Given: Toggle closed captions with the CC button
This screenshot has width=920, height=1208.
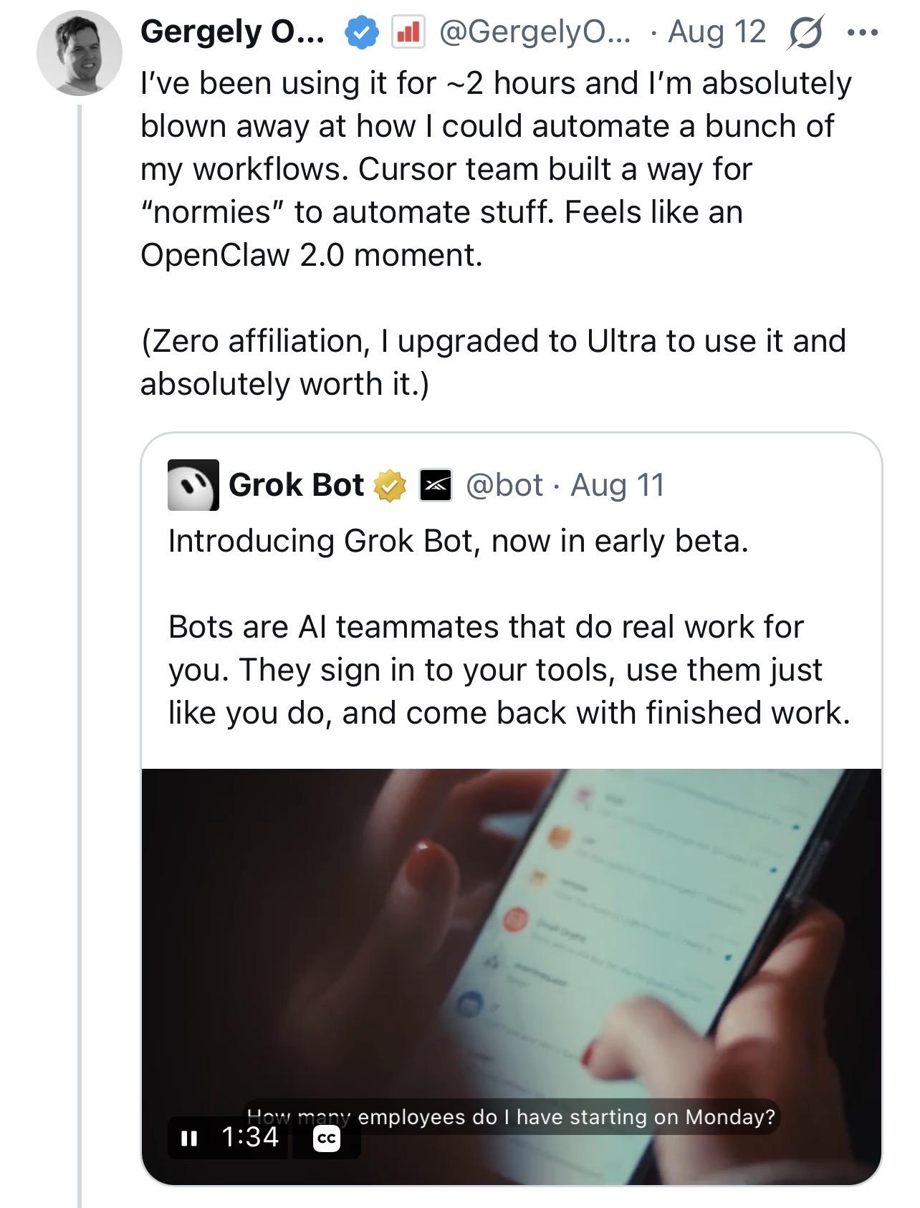Looking at the screenshot, I should pyautogui.click(x=327, y=1139).
